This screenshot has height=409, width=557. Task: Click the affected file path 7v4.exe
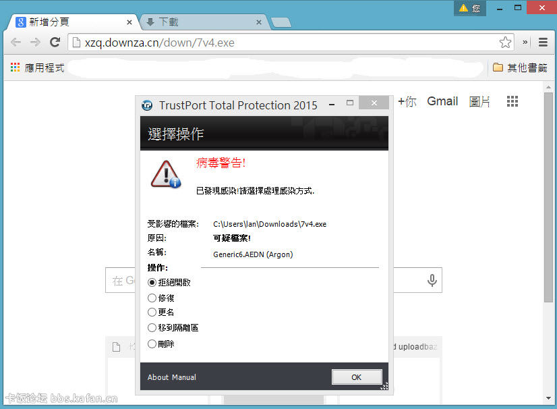tap(270, 224)
